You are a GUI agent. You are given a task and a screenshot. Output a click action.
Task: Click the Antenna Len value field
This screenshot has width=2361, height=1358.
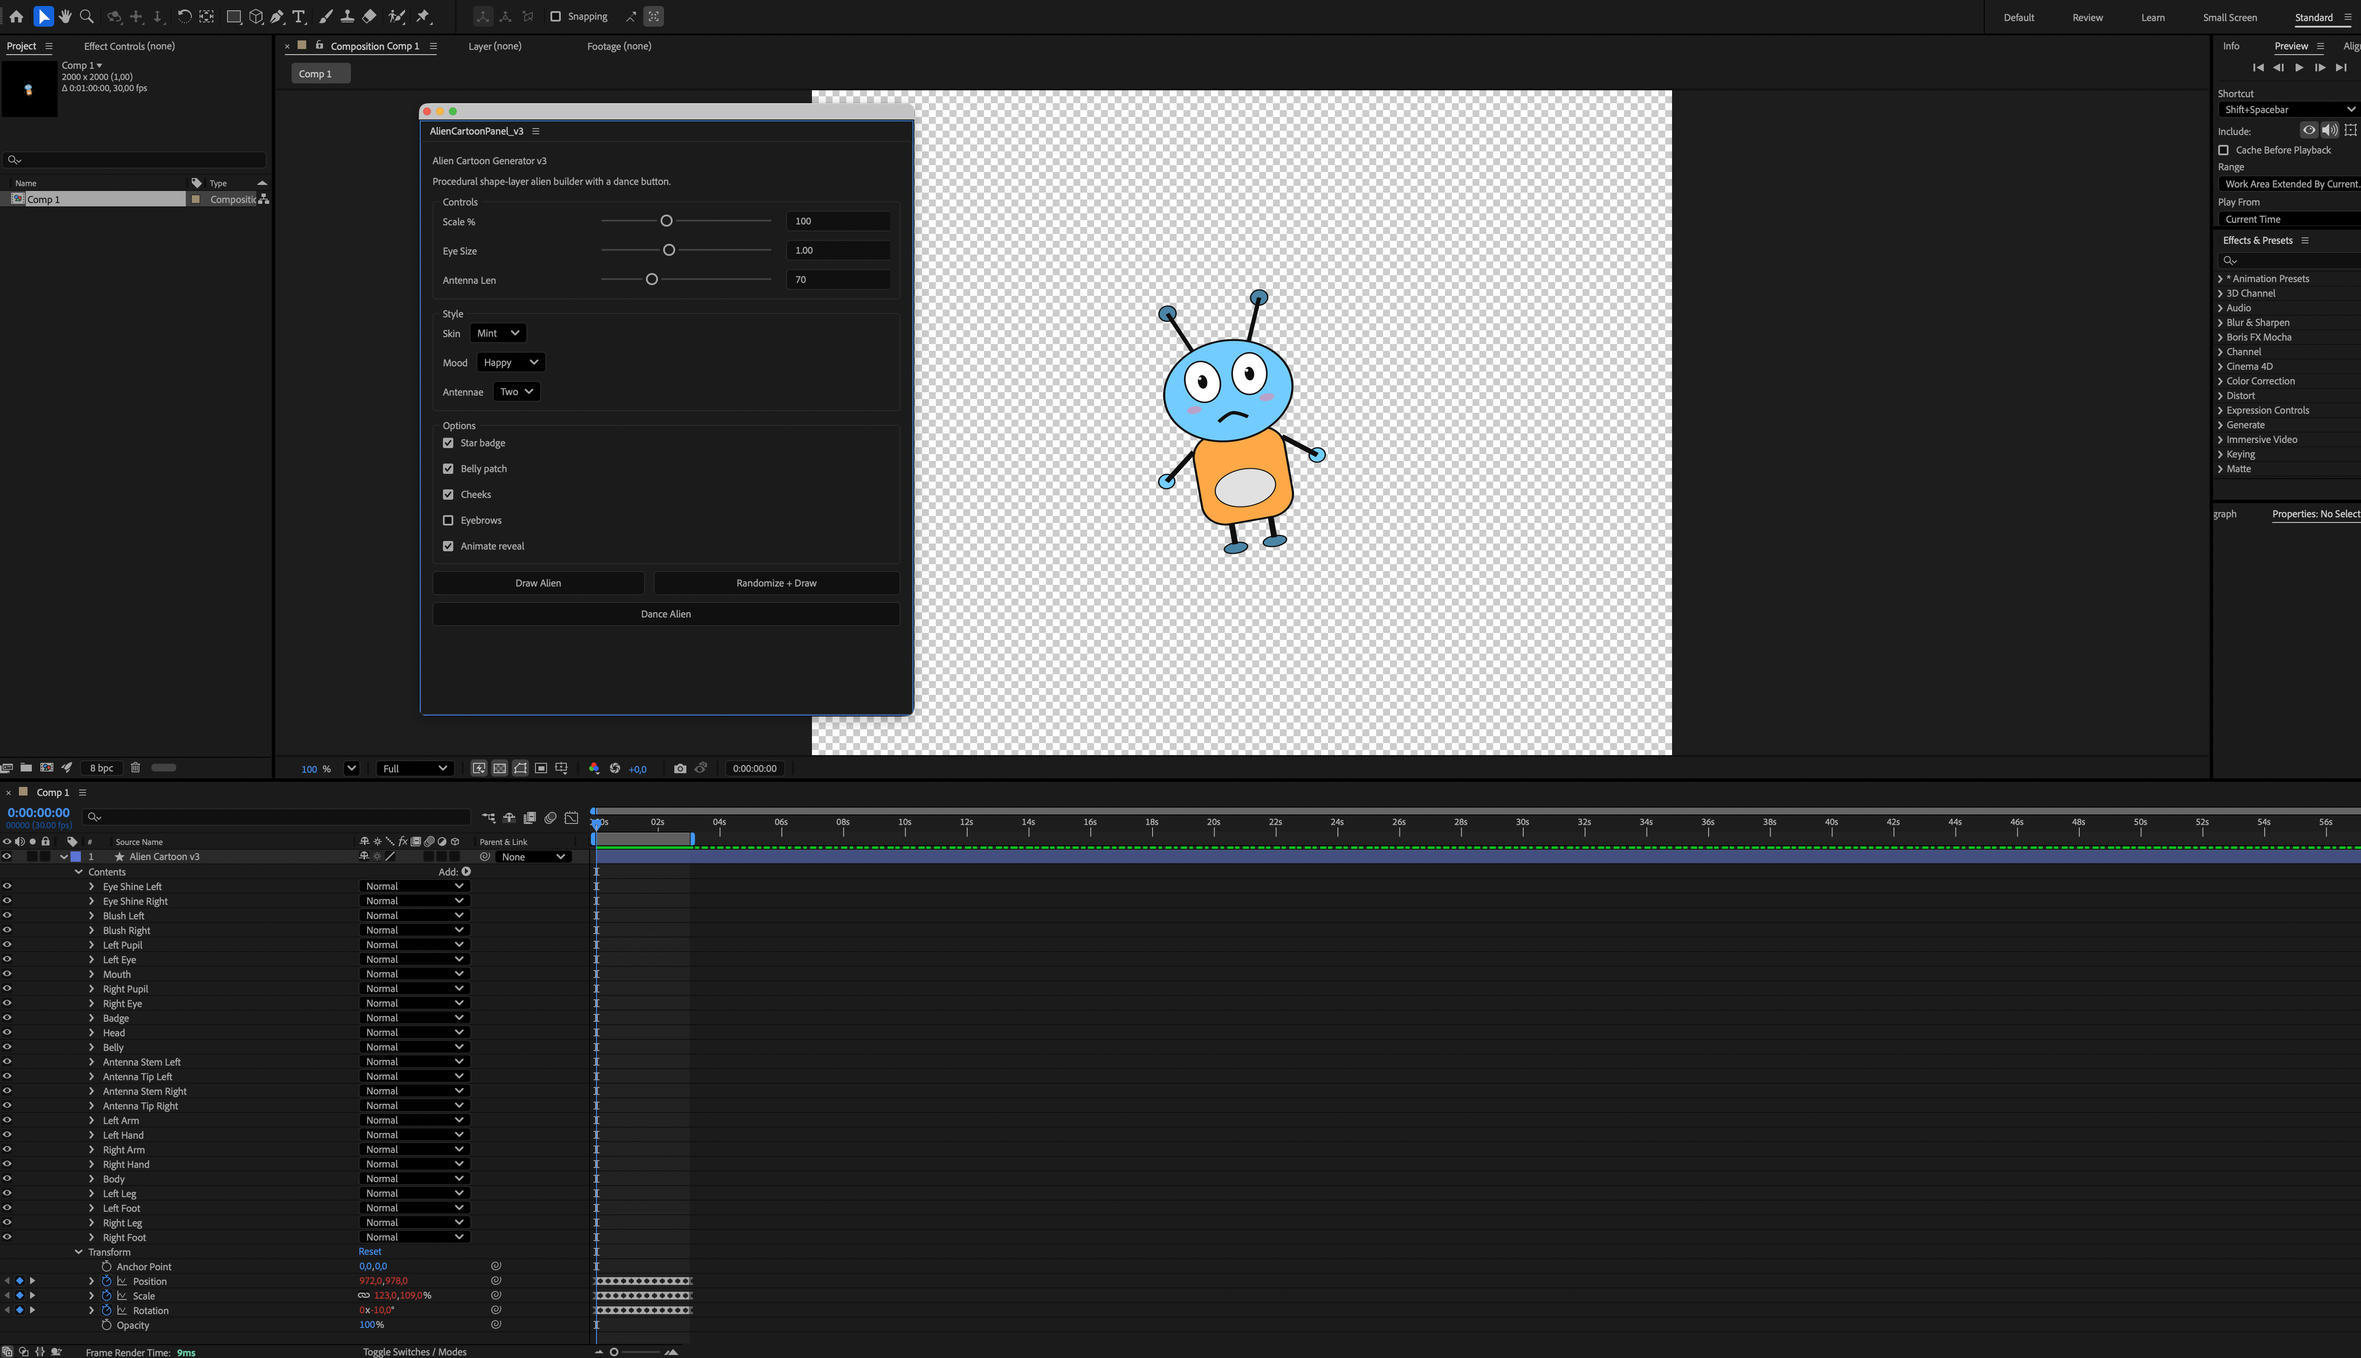point(837,279)
